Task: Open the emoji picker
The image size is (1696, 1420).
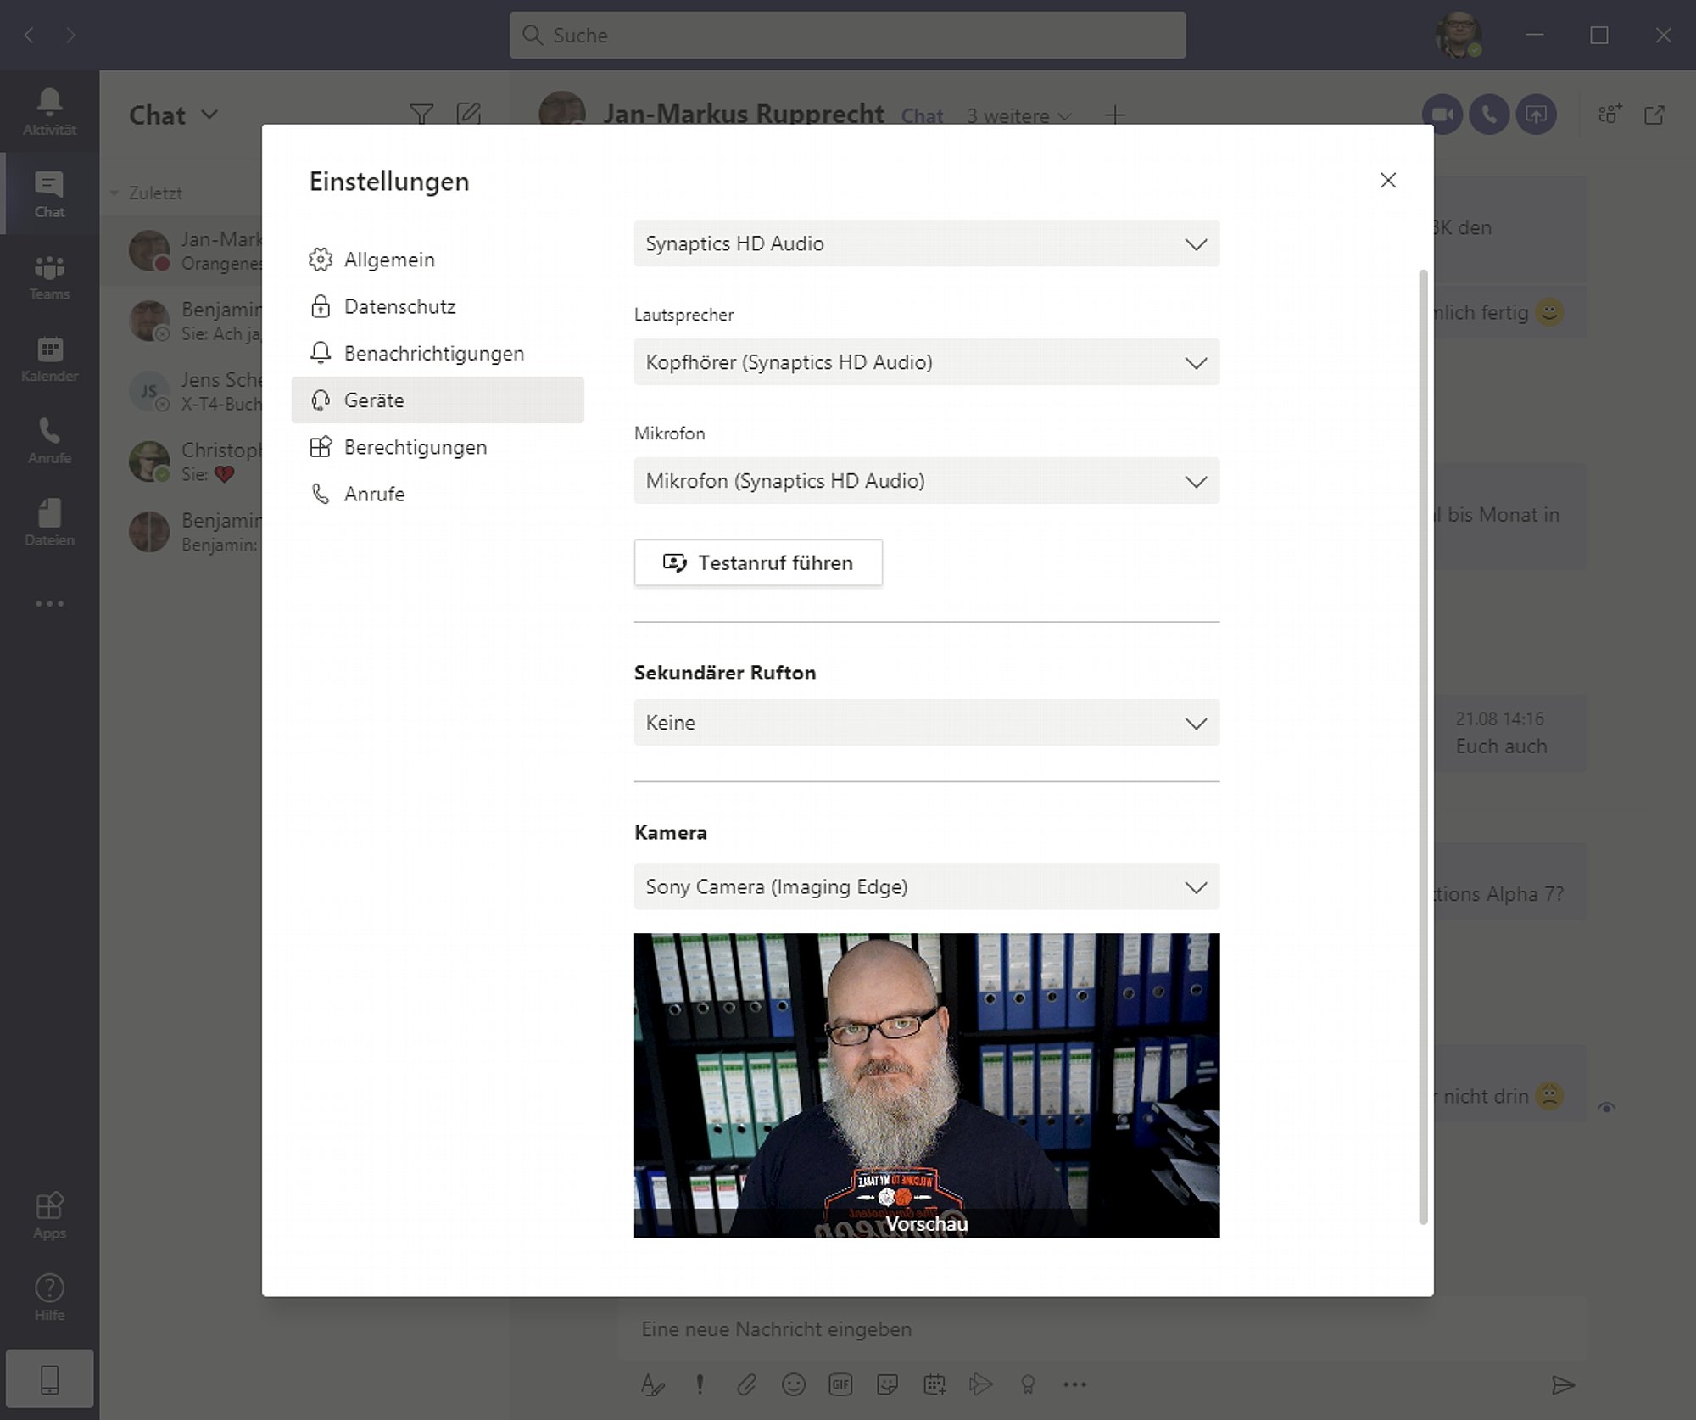Action: [794, 1385]
